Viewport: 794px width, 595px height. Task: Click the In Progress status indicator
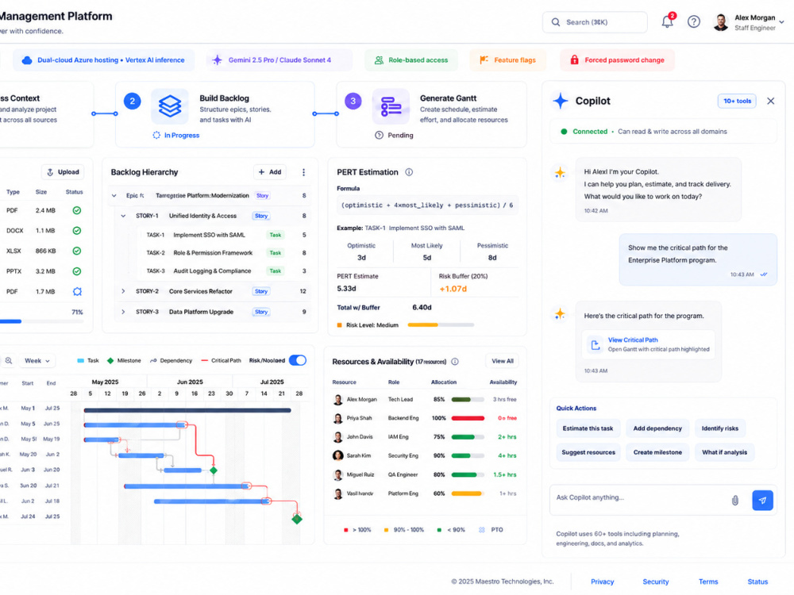[176, 135]
